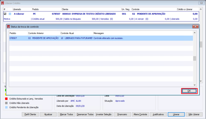Click the Liberar Crédito window title icon
Screen dimensions: 206x119
pos(3,3)
